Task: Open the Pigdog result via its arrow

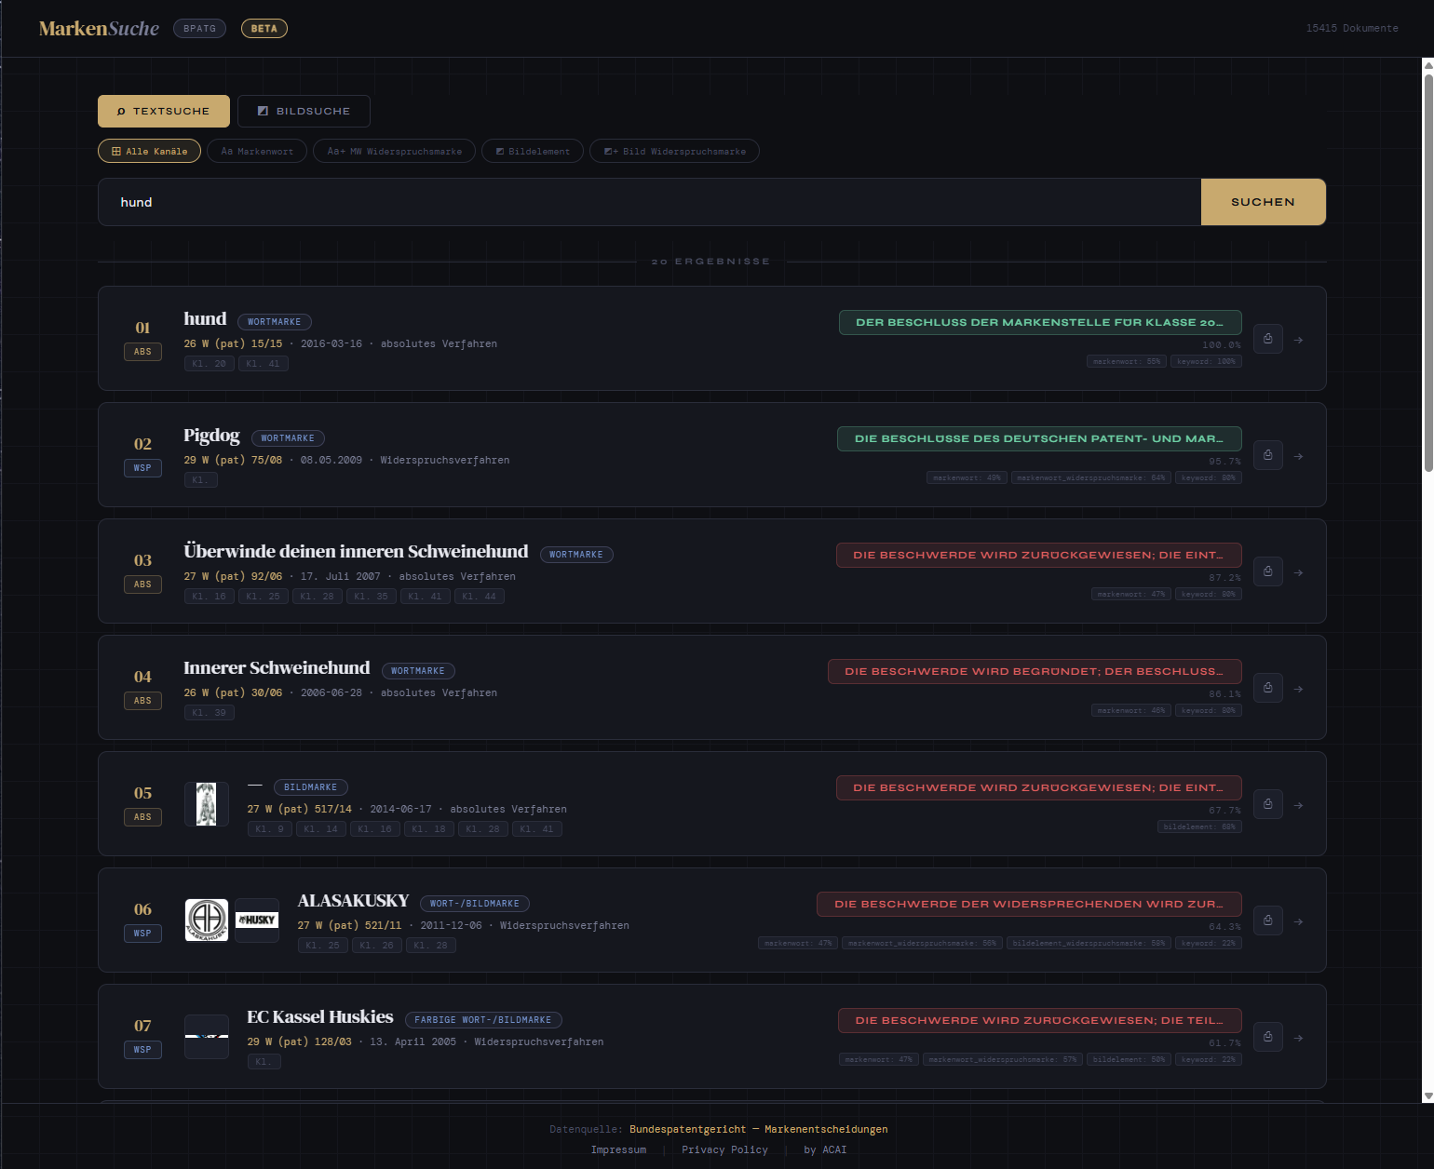Action: click(x=1298, y=456)
